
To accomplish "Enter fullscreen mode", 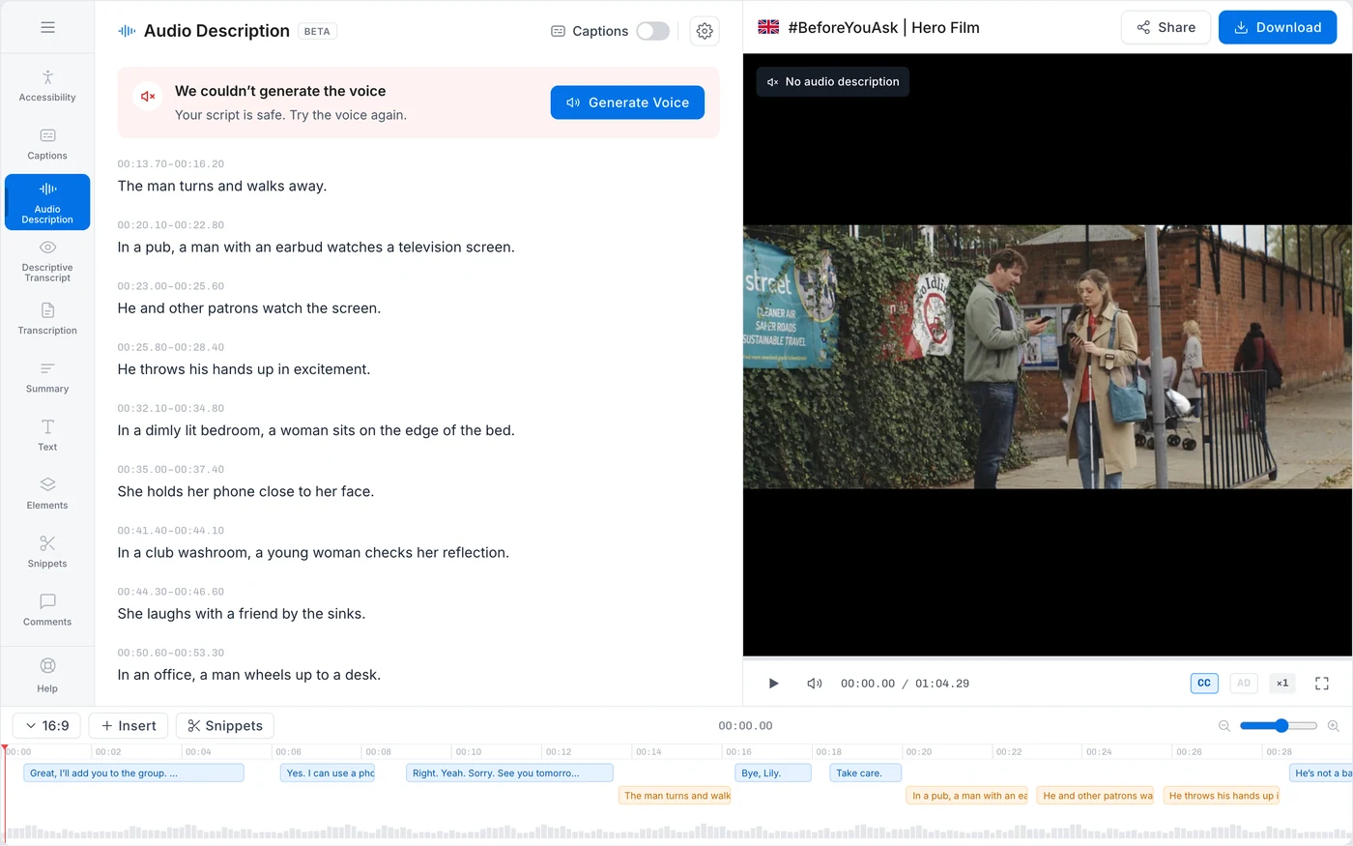I will pos(1322,684).
